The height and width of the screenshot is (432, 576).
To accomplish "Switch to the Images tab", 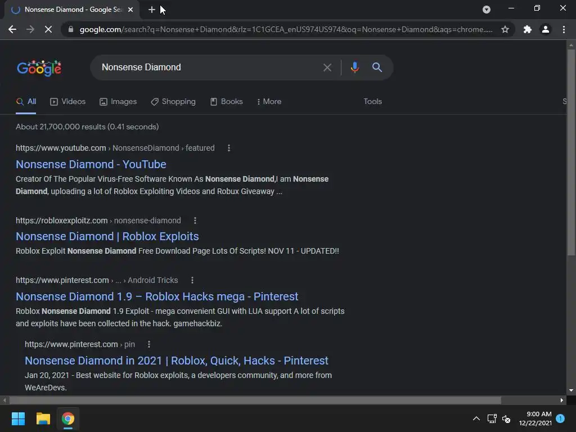I will (x=118, y=102).
